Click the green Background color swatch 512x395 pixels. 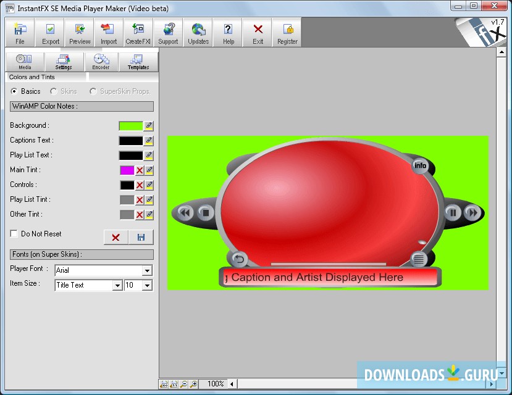[x=130, y=126]
